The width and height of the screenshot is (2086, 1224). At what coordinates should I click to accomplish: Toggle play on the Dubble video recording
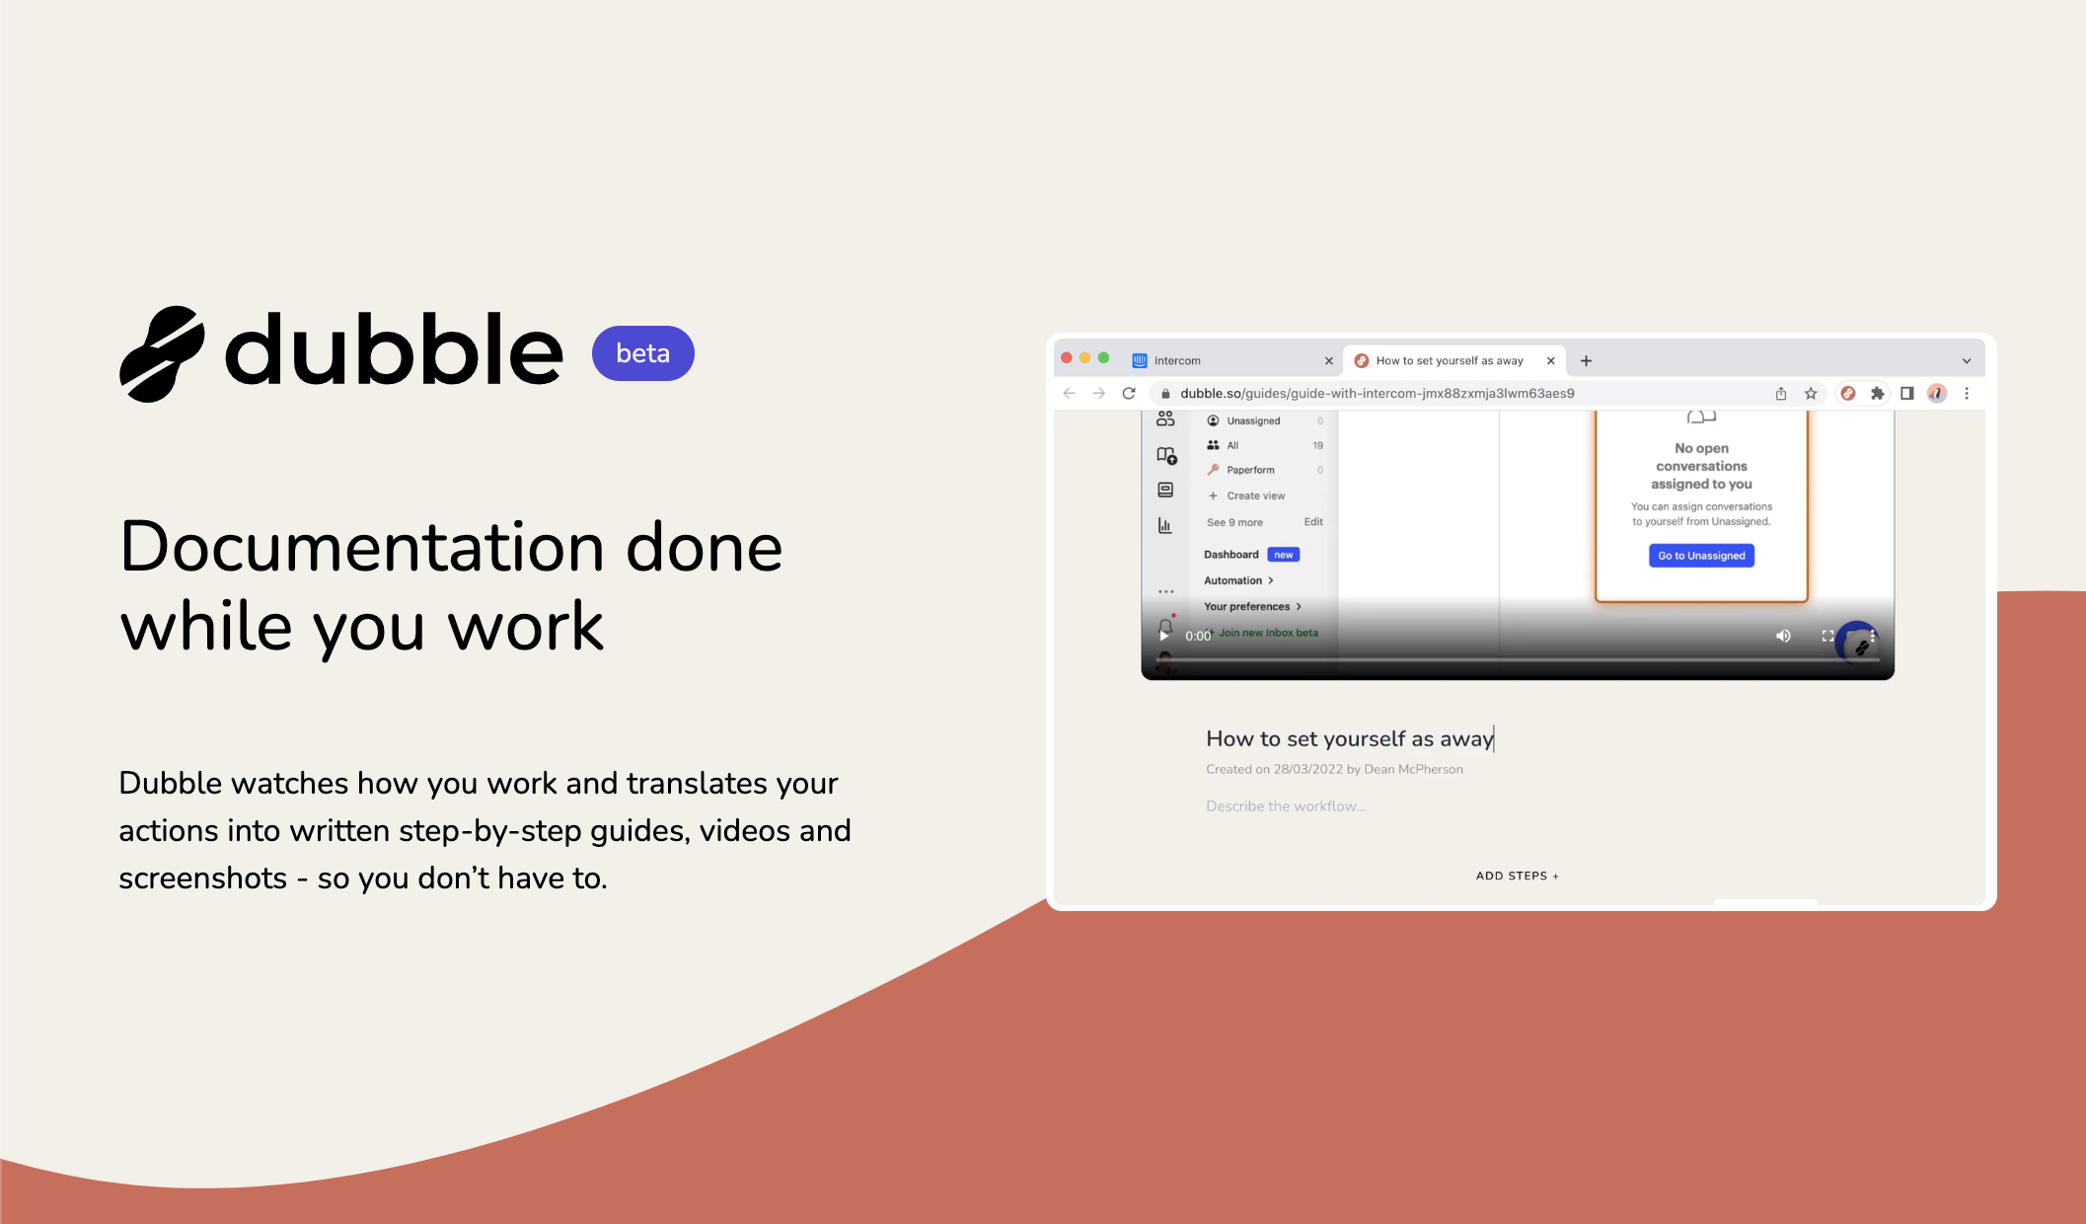(x=1166, y=636)
